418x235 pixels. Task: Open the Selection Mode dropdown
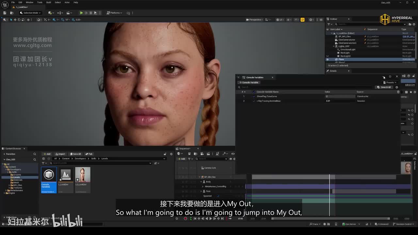click(30, 13)
